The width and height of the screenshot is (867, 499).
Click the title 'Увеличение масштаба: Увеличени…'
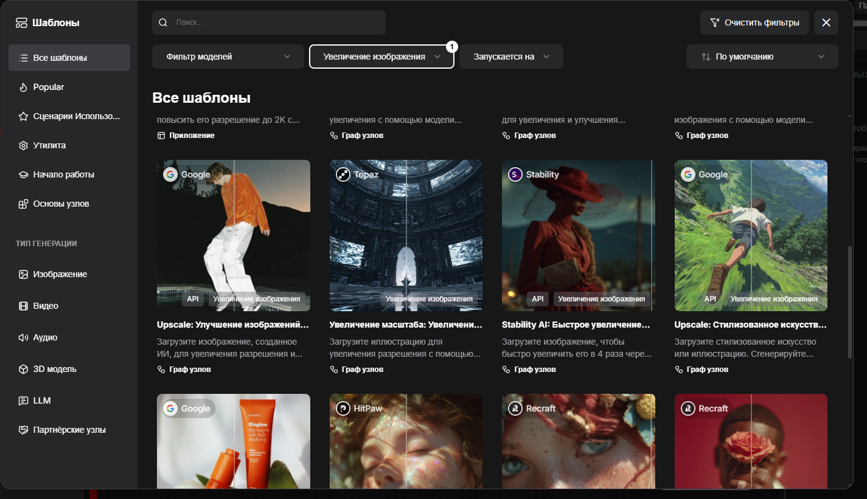406,325
